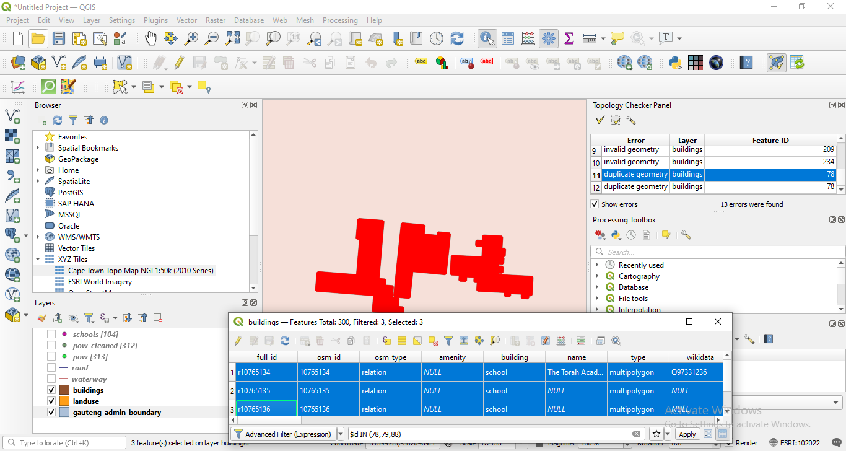This screenshot has width=846, height=451.
Task: Open the Field Calculator abacus icon
Action: [528, 38]
